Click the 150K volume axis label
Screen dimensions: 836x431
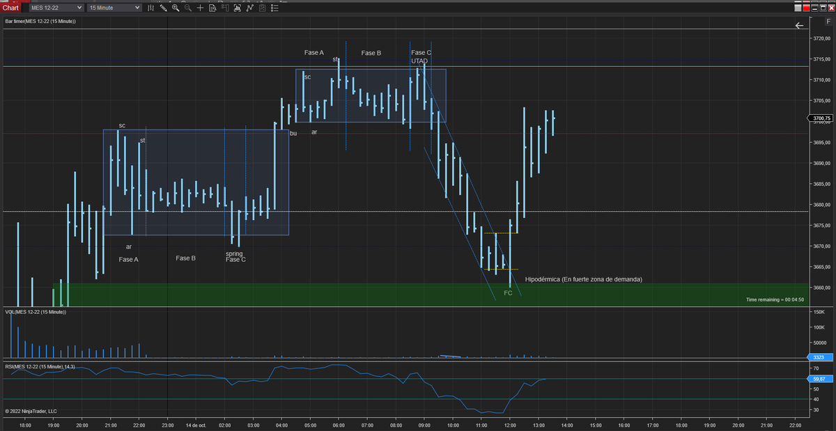click(x=819, y=313)
